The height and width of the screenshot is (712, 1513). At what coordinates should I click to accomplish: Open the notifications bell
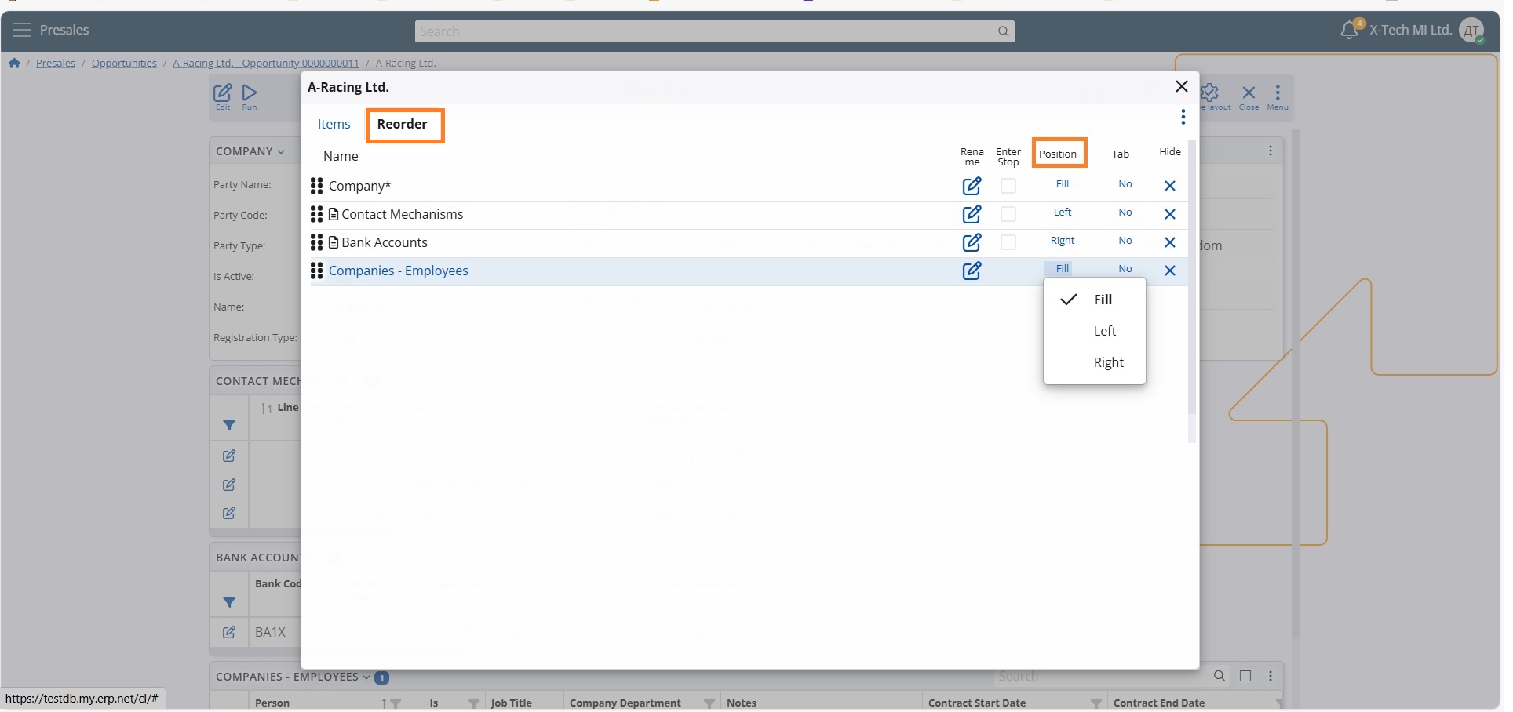click(1350, 31)
